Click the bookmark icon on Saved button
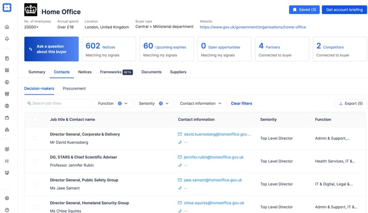This screenshot has width=368, height=213. [295, 10]
